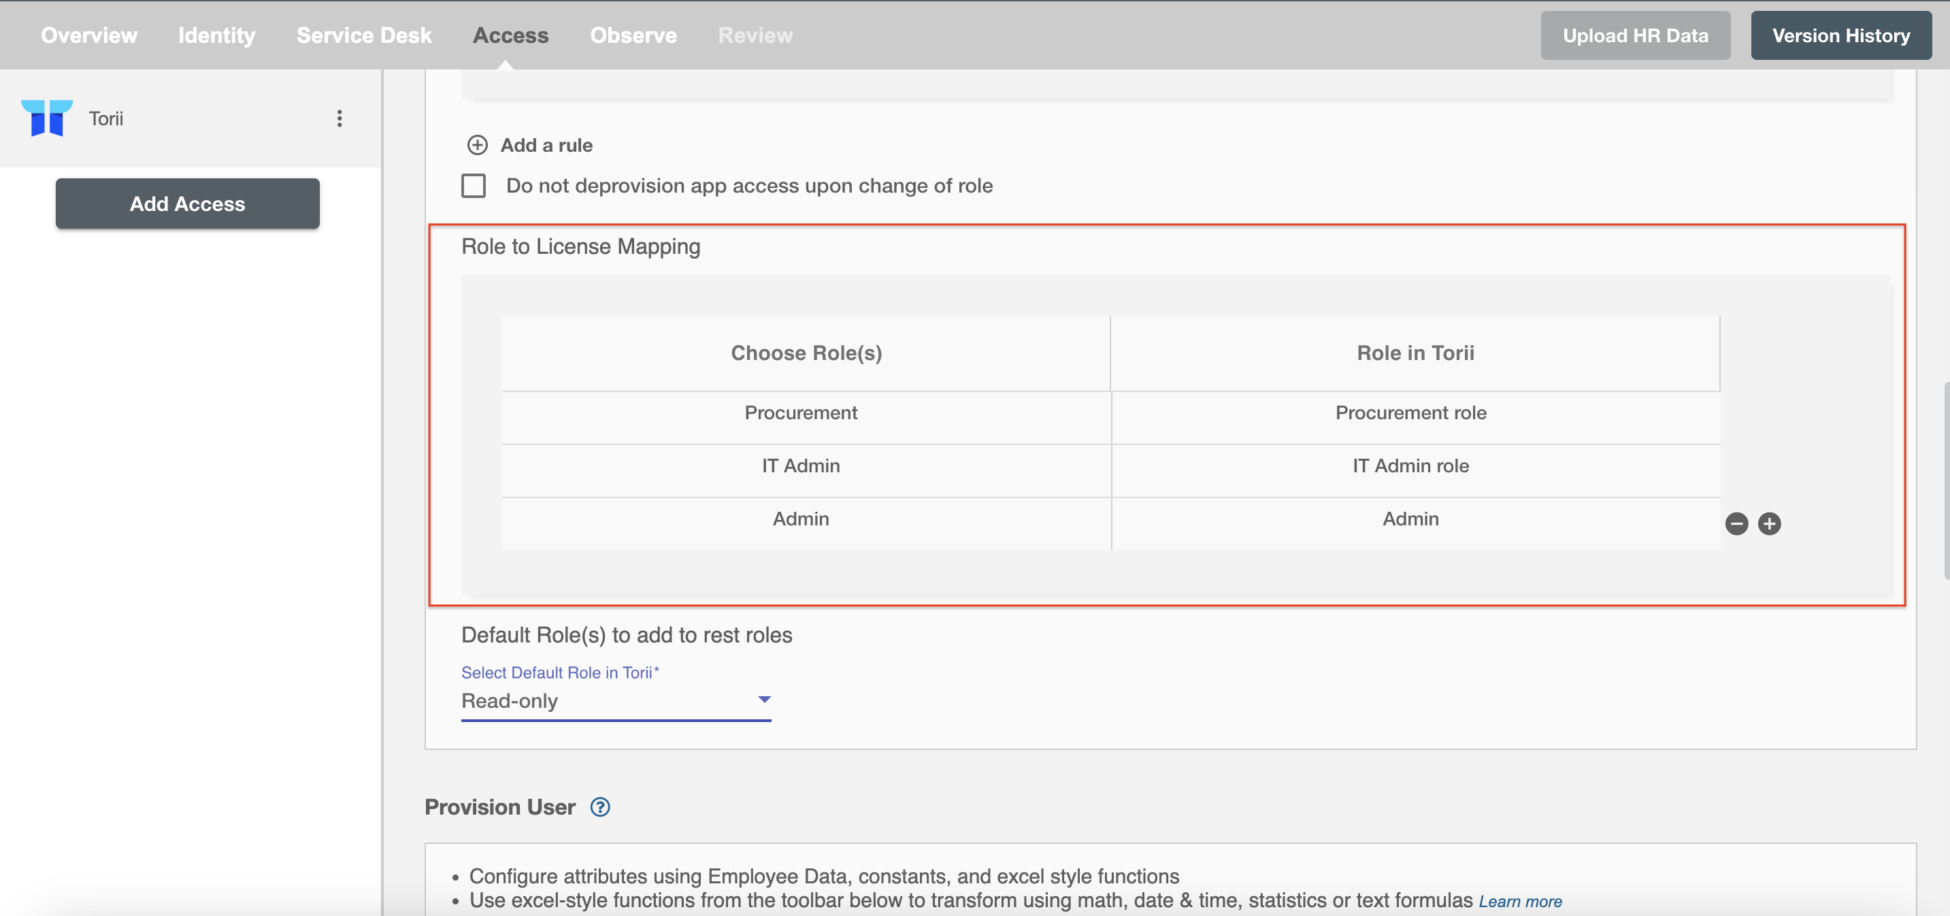Image resolution: width=1950 pixels, height=916 pixels.
Task: Open the Review tab
Action: coord(755,35)
